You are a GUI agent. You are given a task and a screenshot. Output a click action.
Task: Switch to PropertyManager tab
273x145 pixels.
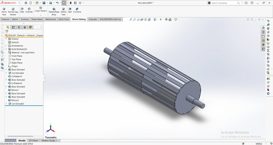coord(13,27)
